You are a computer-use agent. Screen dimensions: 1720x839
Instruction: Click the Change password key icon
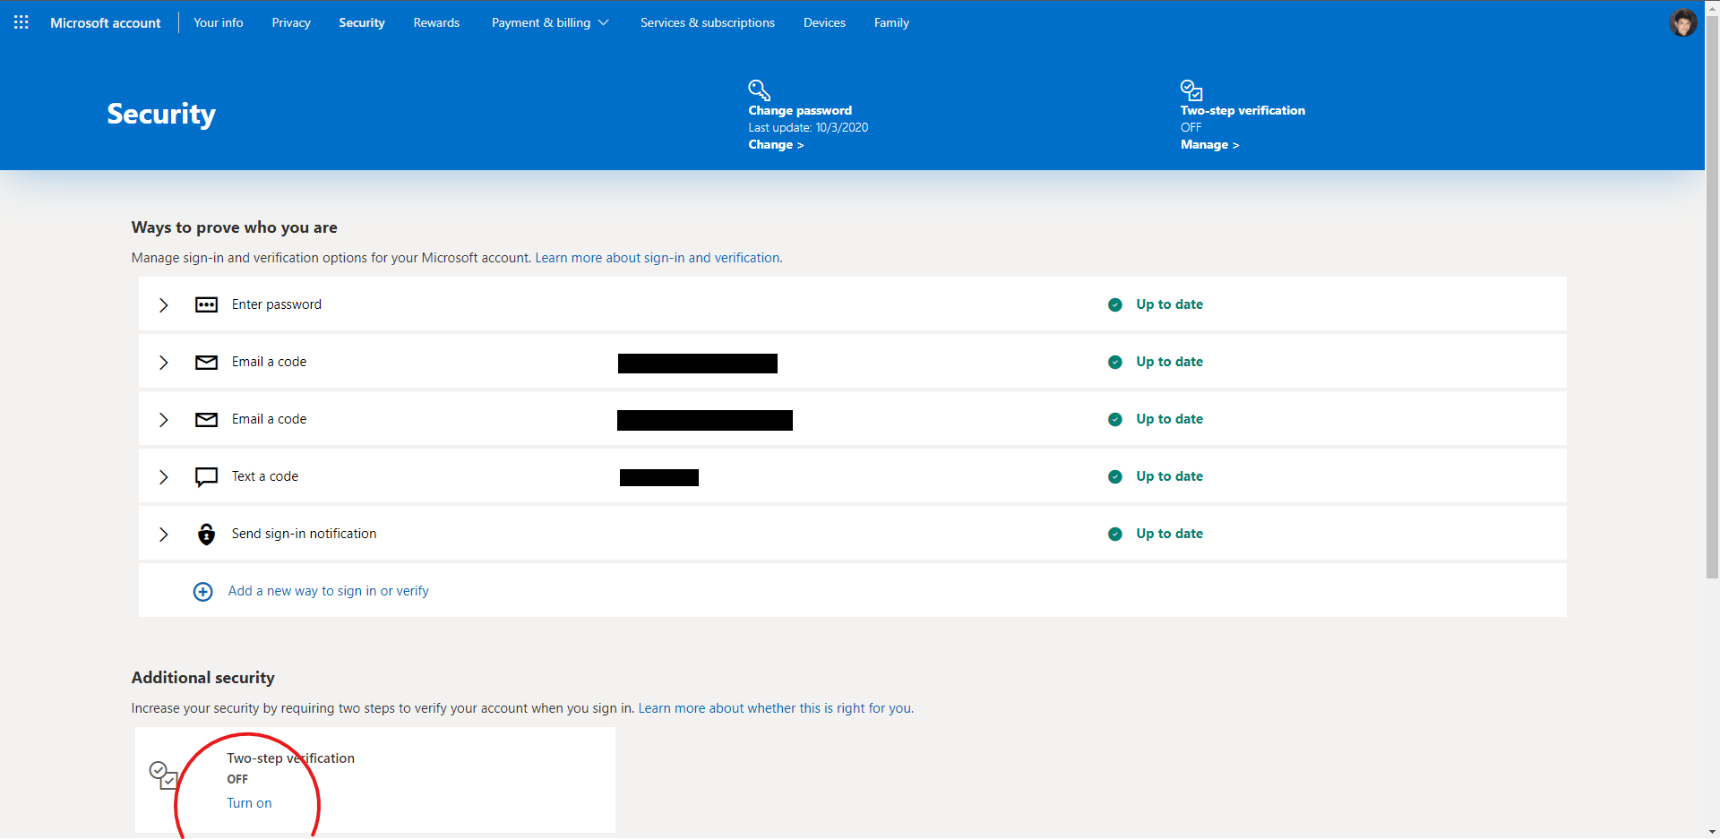click(759, 90)
